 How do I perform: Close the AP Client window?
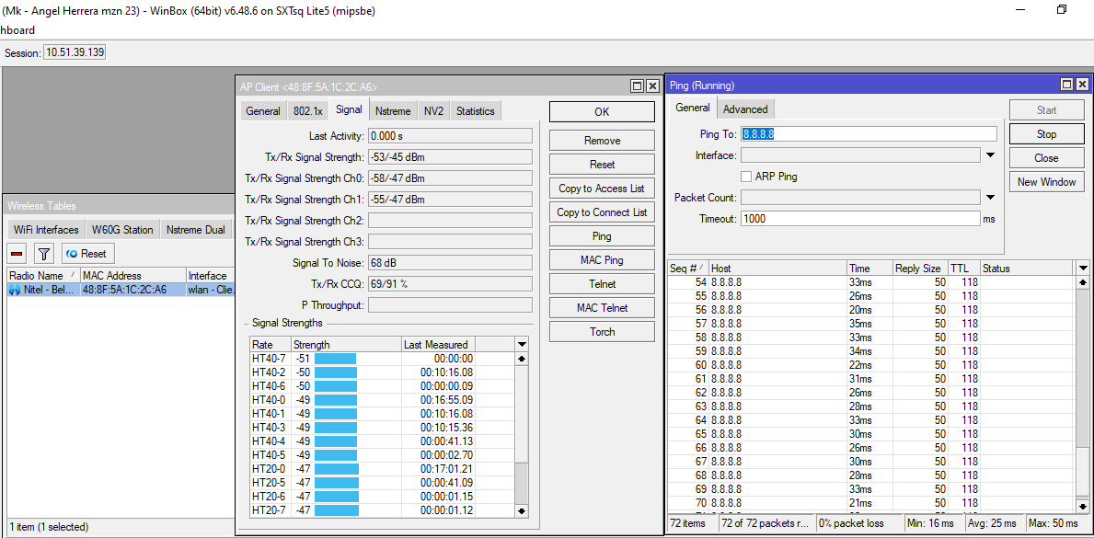tap(652, 86)
